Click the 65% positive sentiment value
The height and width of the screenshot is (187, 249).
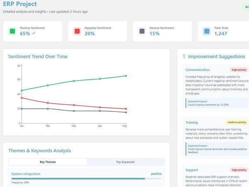(25, 34)
